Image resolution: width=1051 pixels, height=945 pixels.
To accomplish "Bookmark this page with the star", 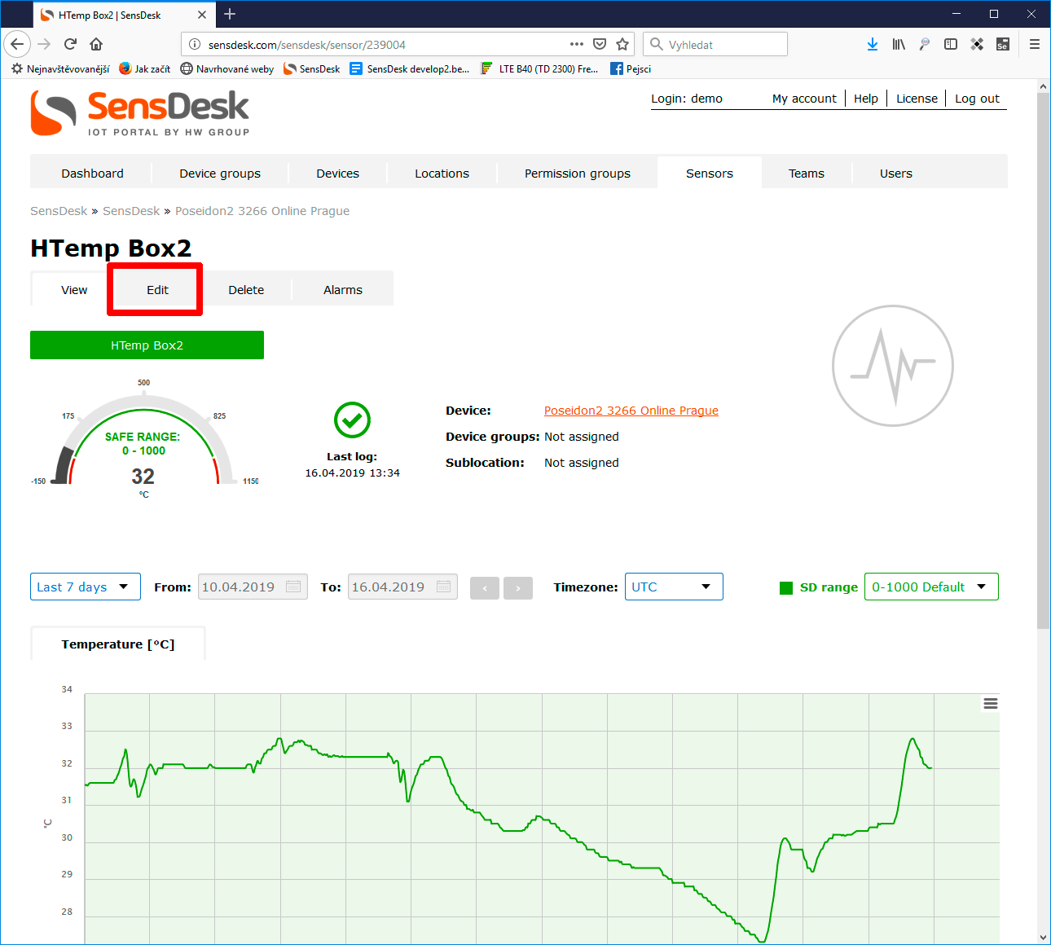I will (622, 44).
